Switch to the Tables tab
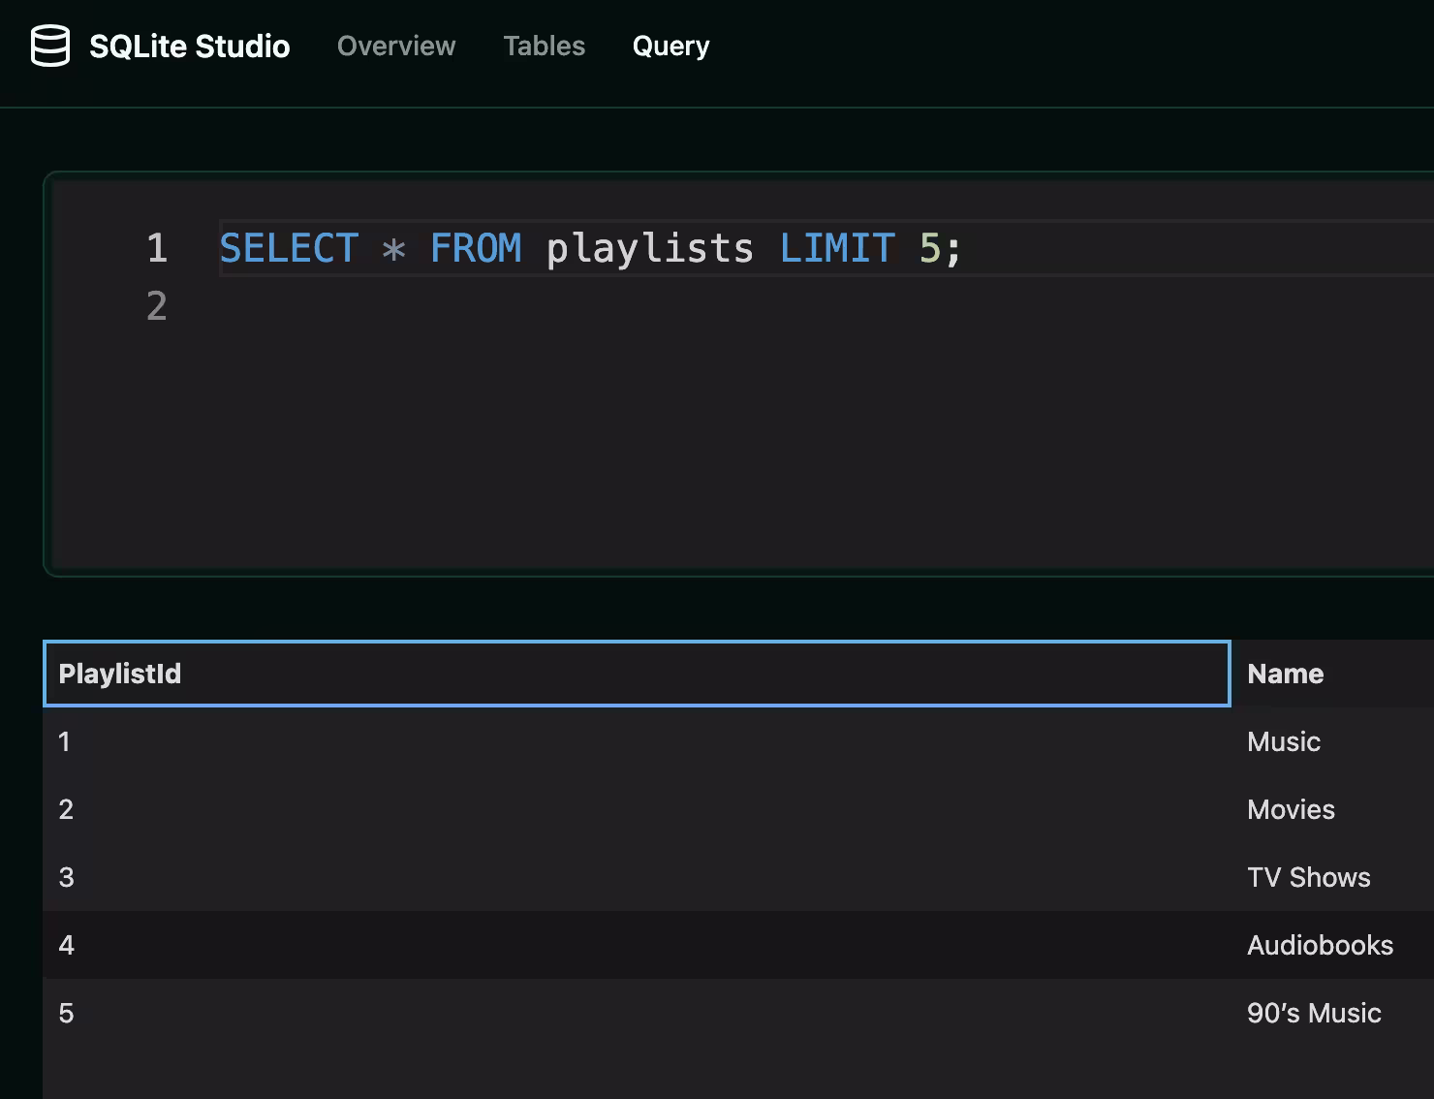The image size is (1434, 1099). (544, 46)
